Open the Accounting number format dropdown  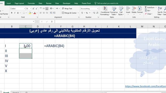coord(98,9)
